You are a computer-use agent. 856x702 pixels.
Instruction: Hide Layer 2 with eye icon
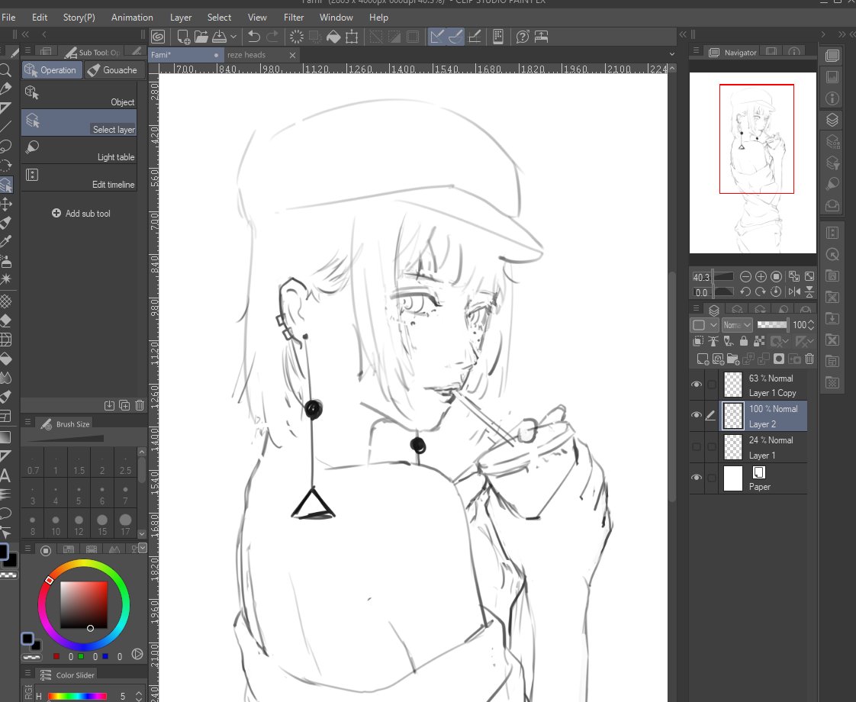[697, 415]
